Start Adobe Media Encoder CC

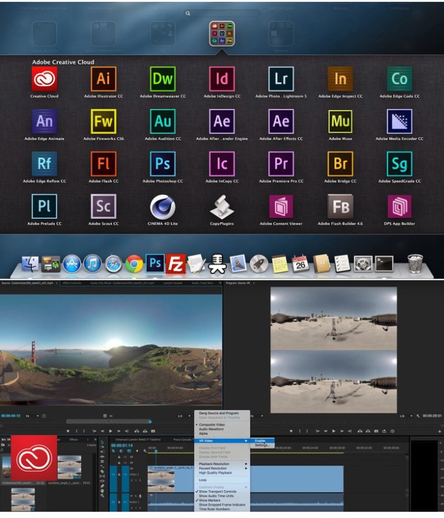(399, 121)
